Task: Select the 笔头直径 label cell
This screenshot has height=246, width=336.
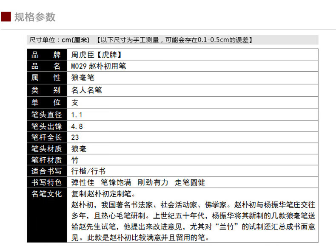Action: 47,115
